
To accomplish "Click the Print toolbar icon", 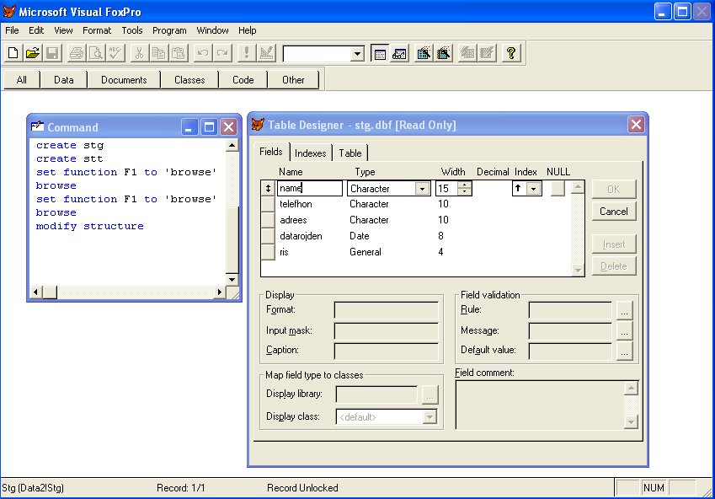I will (76, 53).
